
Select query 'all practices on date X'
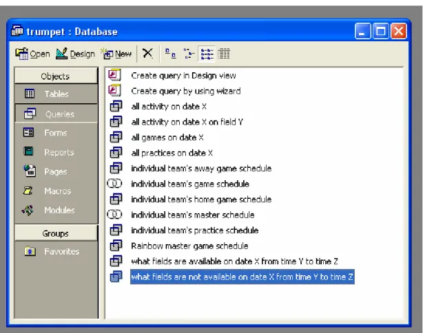click(x=172, y=153)
